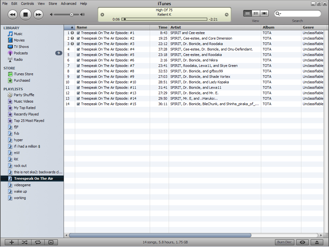The height and width of the screenshot is (247, 329).
Task: Open the Controls menu
Action: click(x=27, y=4)
